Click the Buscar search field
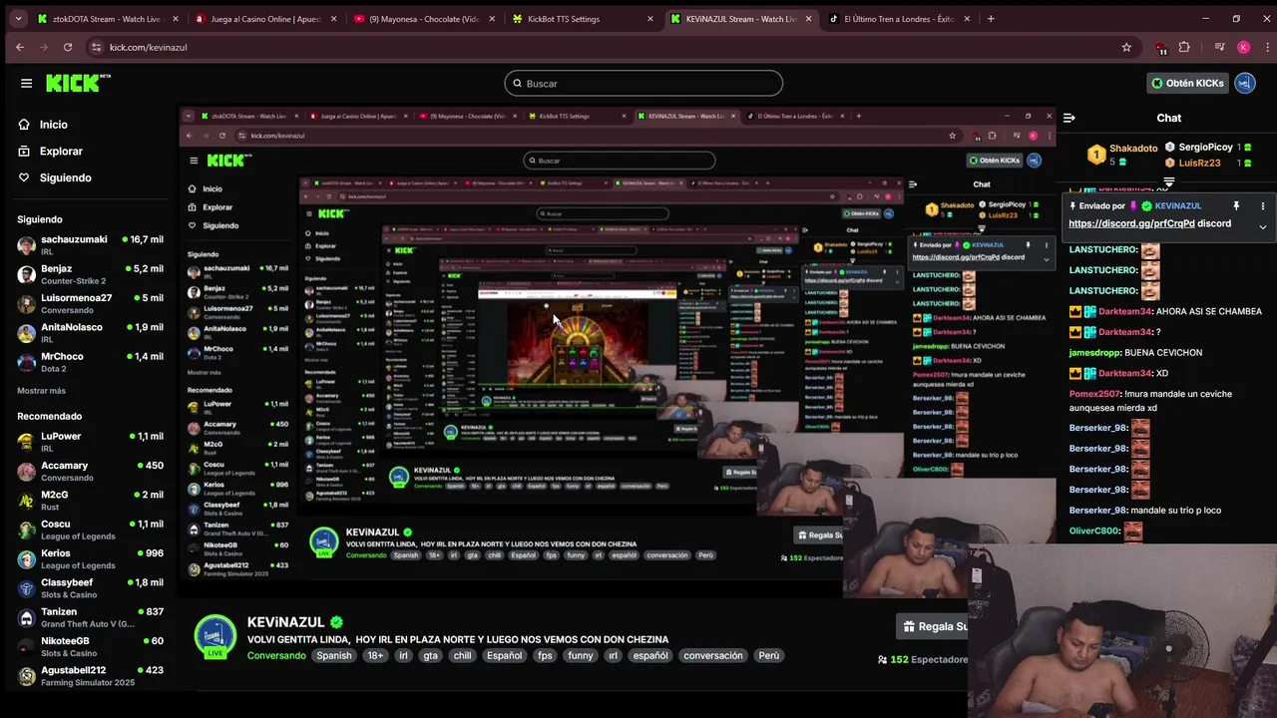This screenshot has height=718, width=1277. (643, 84)
